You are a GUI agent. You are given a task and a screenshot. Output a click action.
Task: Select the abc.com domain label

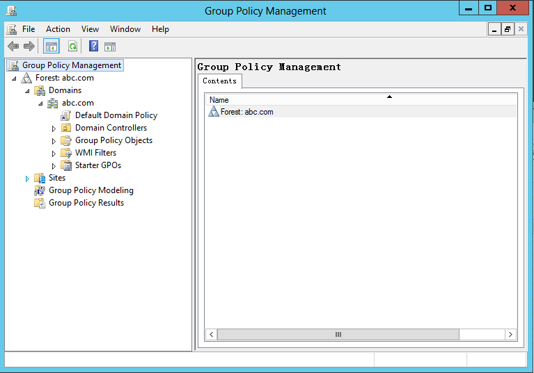pos(78,103)
